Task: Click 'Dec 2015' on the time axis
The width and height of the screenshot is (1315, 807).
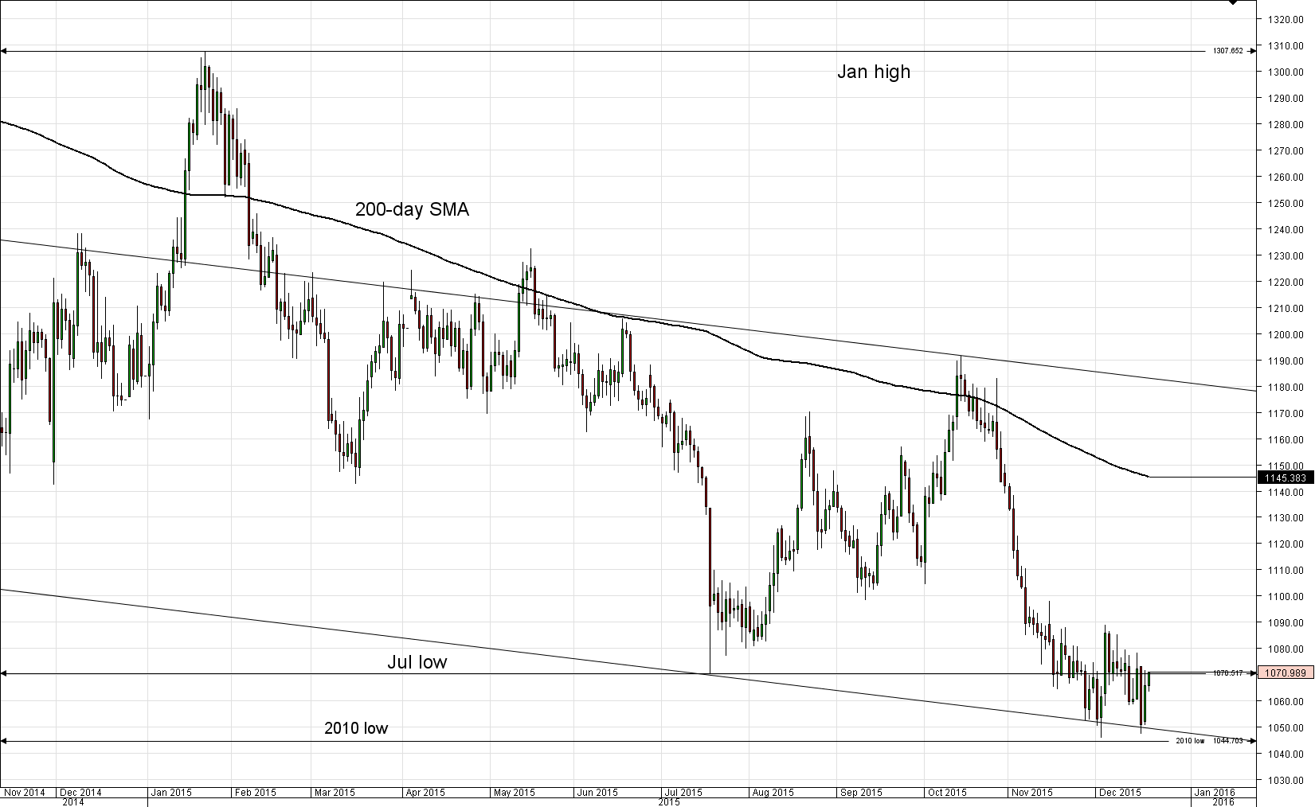Action: tap(1121, 793)
